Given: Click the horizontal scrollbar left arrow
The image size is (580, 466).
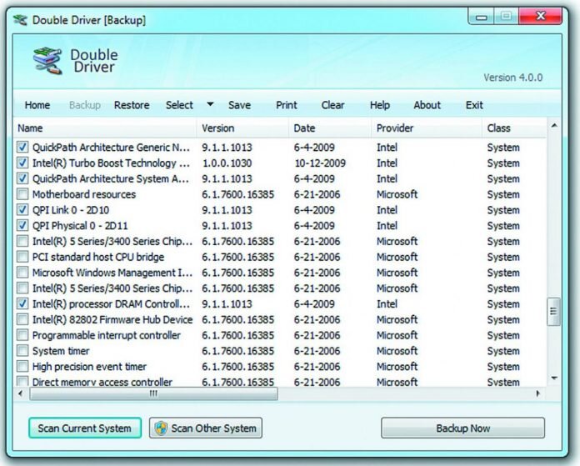Looking at the screenshot, I should pos(21,393).
